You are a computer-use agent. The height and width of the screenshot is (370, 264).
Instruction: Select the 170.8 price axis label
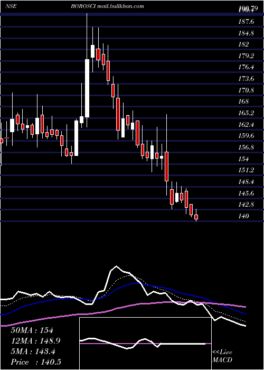click(246, 90)
